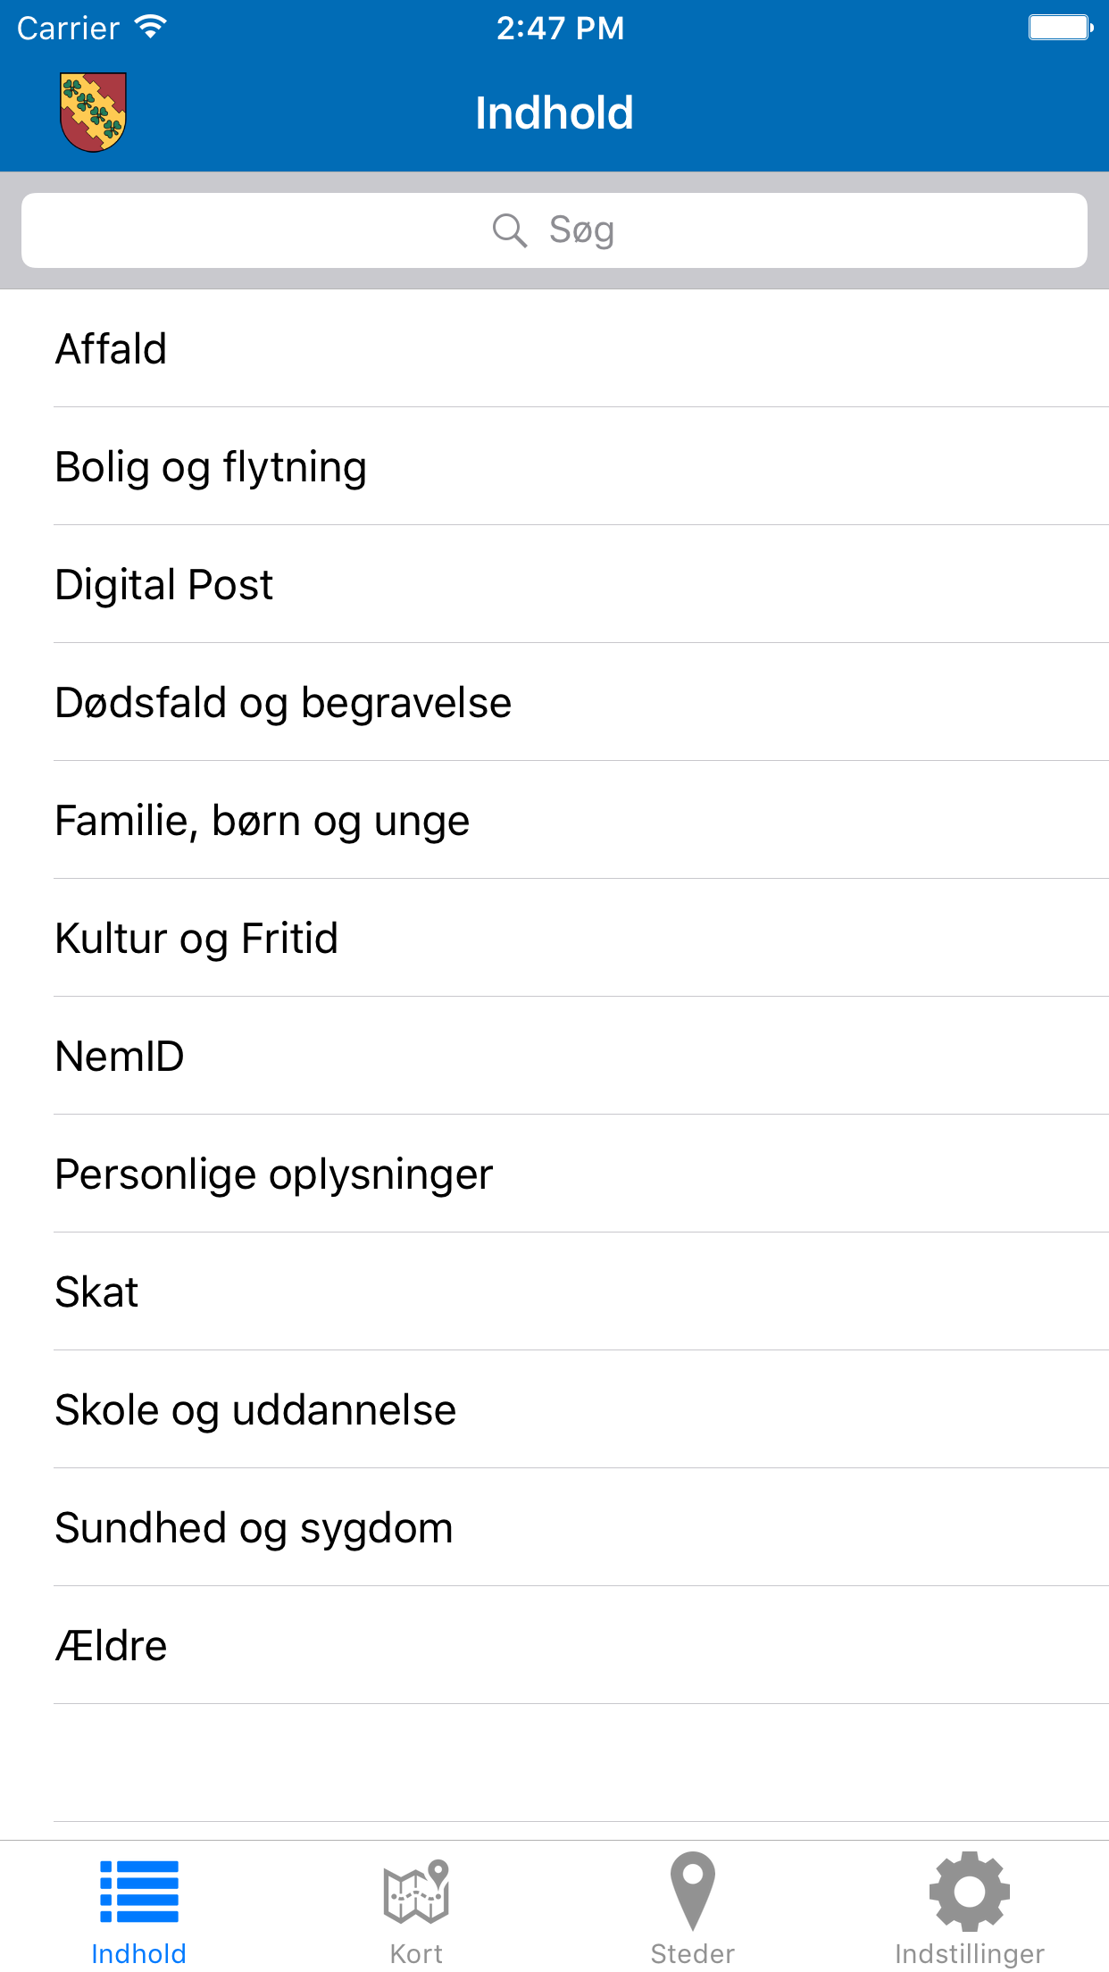
Task: Select the NemID list item
Action: (x=120, y=1057)
